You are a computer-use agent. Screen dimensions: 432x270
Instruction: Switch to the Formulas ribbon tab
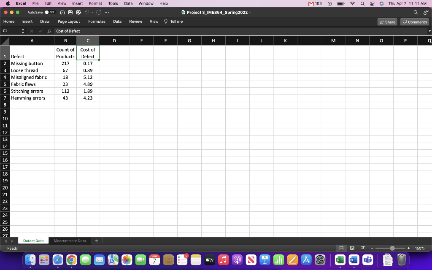coord(97,21)
